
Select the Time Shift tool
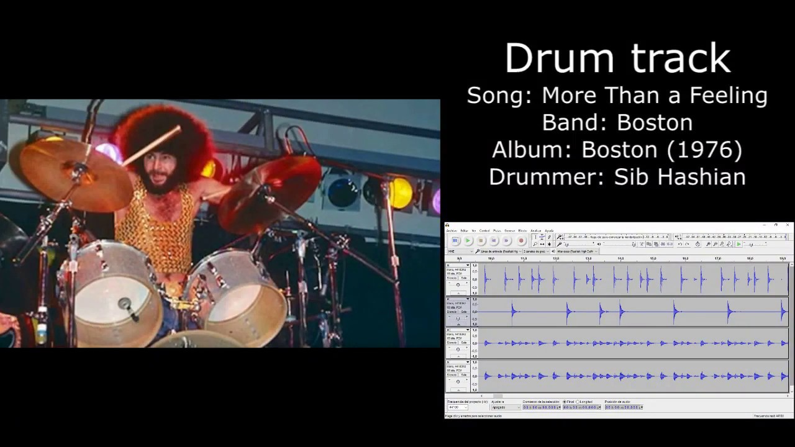[542, 244]
